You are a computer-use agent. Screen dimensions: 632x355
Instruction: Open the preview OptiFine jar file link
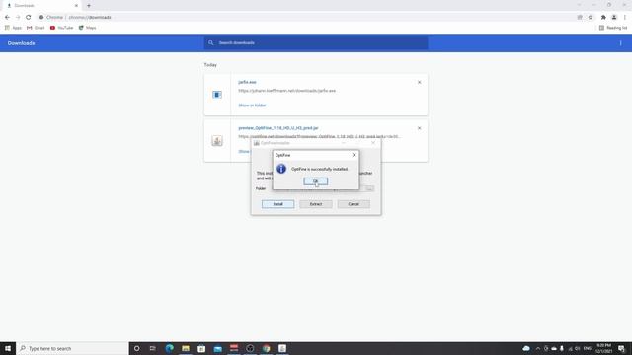pos(278,128)
